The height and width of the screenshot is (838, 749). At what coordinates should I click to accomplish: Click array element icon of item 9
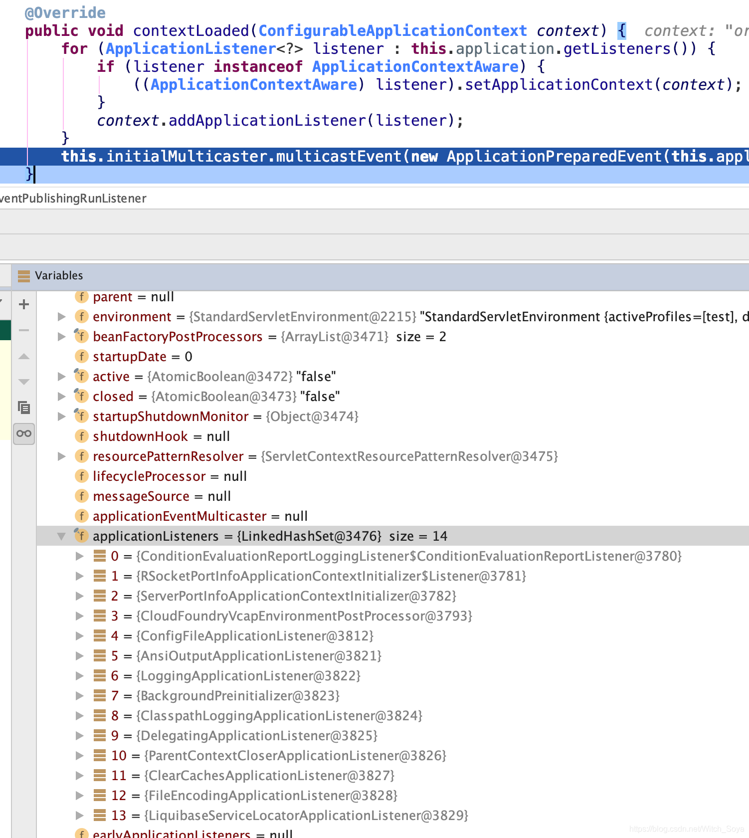(100, 736)
